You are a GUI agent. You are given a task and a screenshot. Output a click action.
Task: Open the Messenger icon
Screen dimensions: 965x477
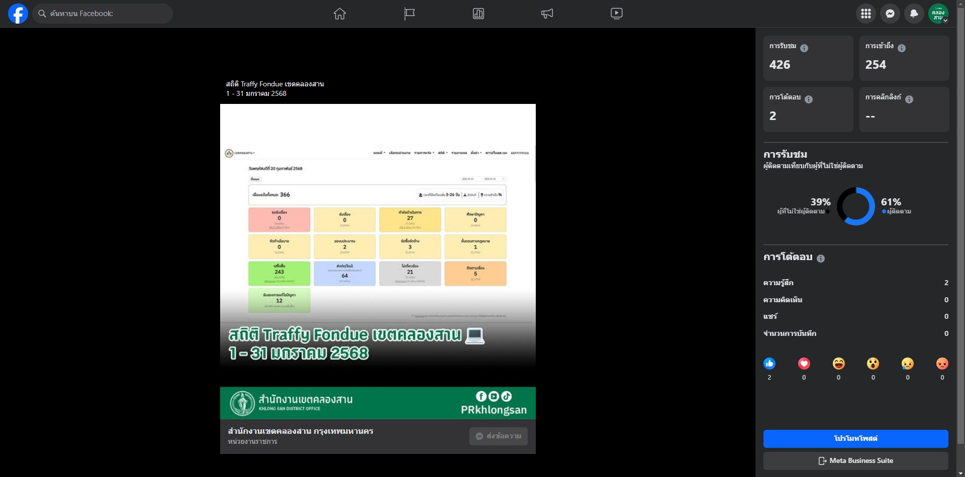point(890,14)
